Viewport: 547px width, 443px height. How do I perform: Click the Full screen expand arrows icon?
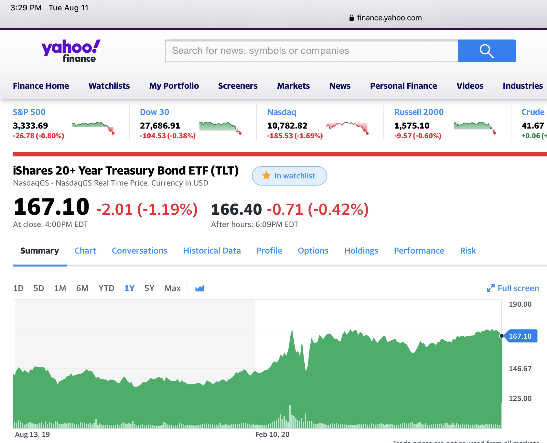[490, 288]
